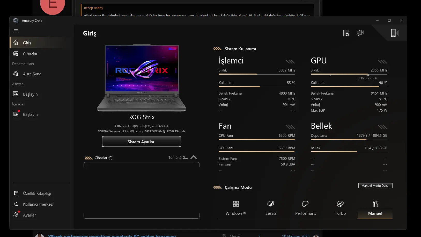The image size is (421, 237).
Task: Click the empty Cihazlar device list box
Action: [x=142, y=190]
